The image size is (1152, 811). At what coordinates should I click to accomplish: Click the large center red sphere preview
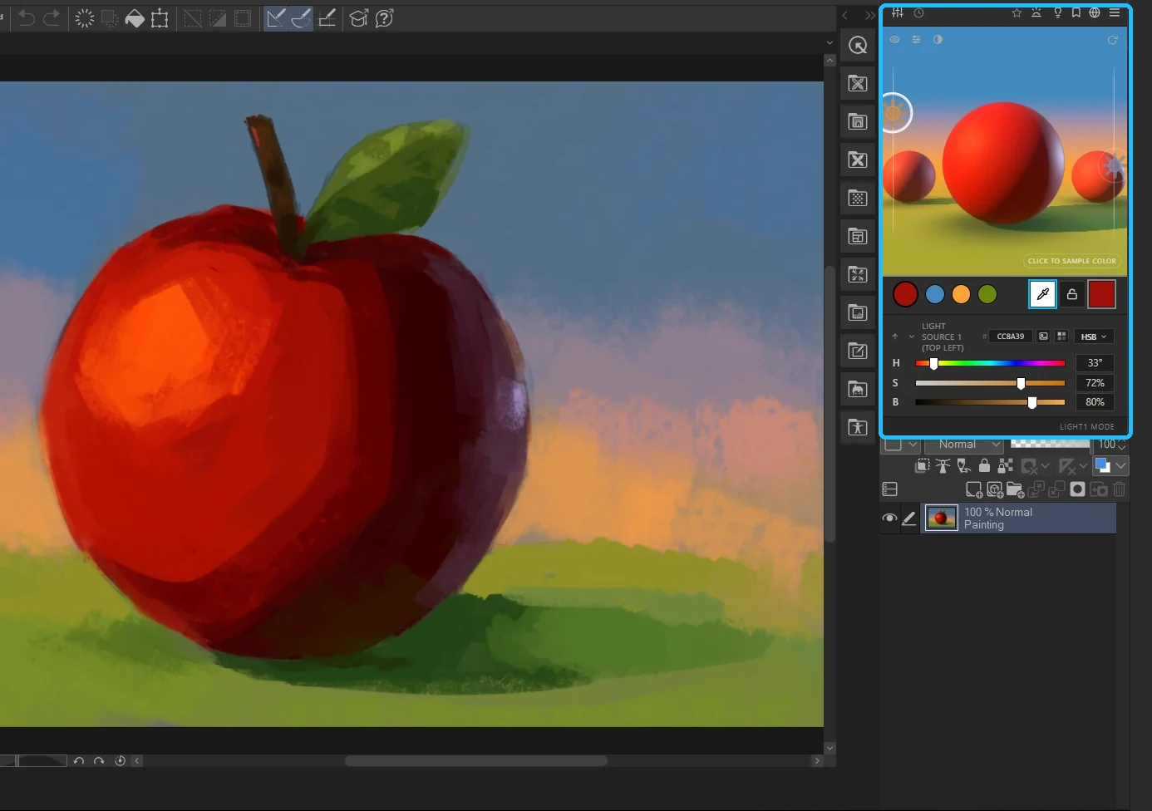(x=1003, y=162)
